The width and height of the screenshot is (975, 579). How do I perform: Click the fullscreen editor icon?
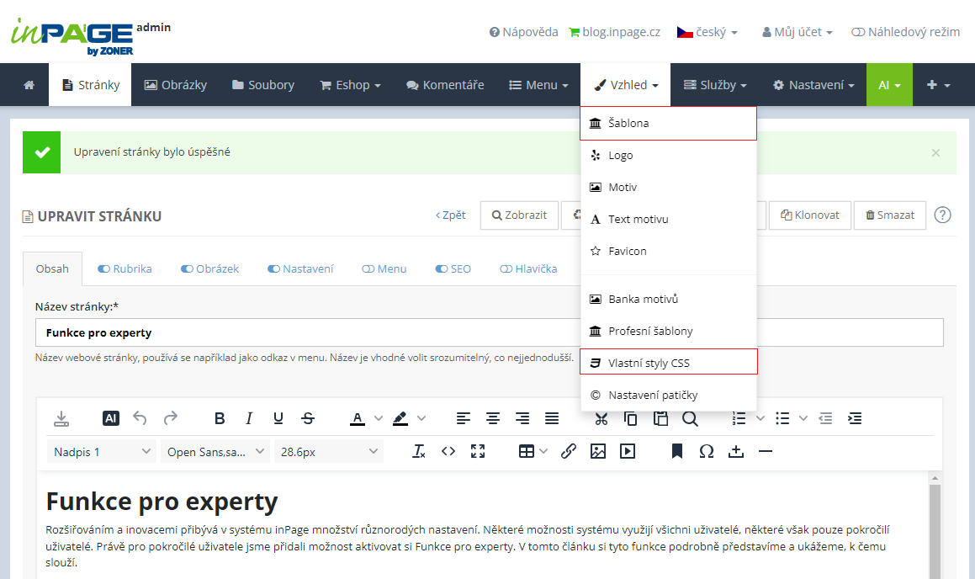point(478,451)
